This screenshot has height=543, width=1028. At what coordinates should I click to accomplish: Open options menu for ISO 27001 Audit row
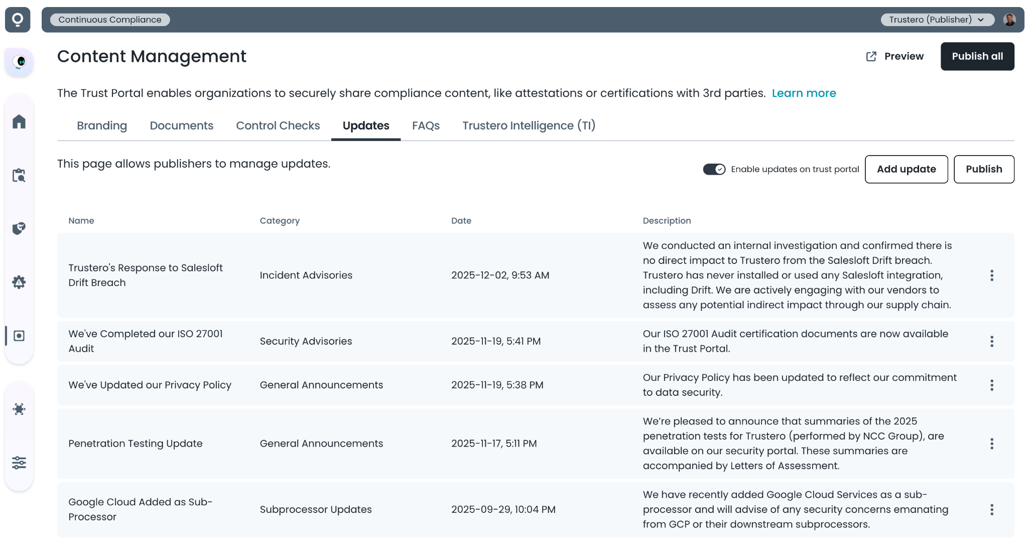991,341
